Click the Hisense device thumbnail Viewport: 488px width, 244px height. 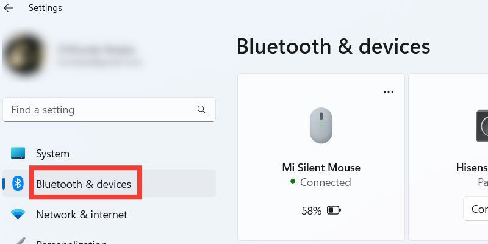[482, 126]
